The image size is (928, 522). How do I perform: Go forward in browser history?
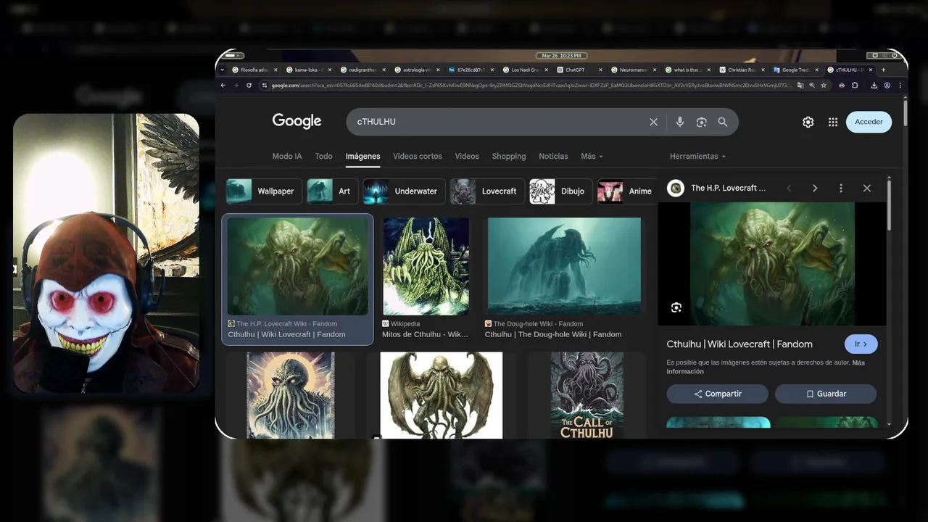236,85
